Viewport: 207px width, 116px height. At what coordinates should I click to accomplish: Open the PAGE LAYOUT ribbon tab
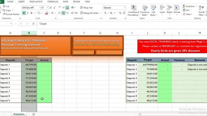[x=36, y=2]
